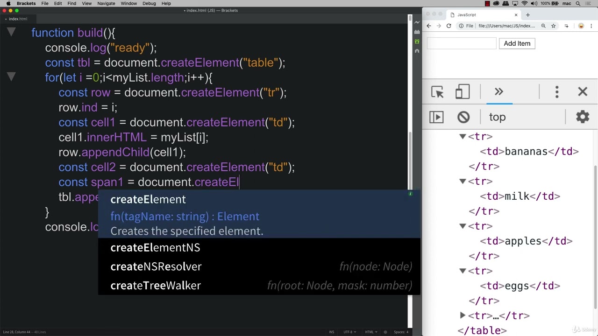This screenshot has height=336, width=598.
Task: Click the Chrome back arrow
Action: pyautogui.click(x=429, y=26)
